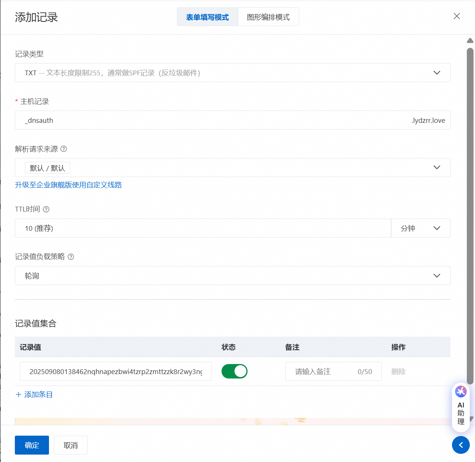This screenshot has height=462, width=475.
Task: Open the 分钟 TTL unit dropdown
Action: (x=420, y=228)
